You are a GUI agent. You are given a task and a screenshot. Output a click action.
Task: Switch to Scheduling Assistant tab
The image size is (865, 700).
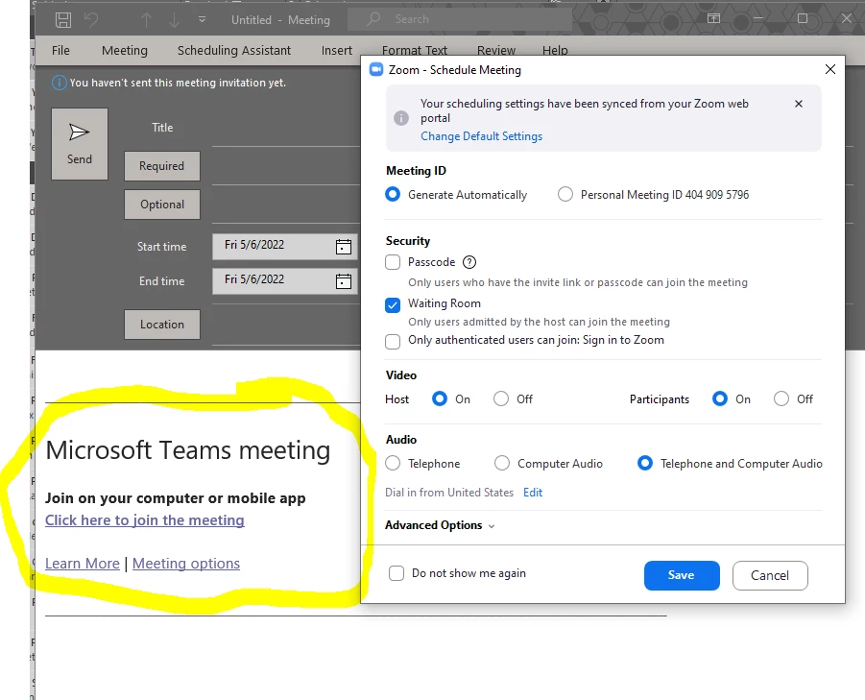click(234, 50)
